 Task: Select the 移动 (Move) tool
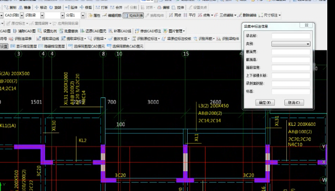pos(41,8)
